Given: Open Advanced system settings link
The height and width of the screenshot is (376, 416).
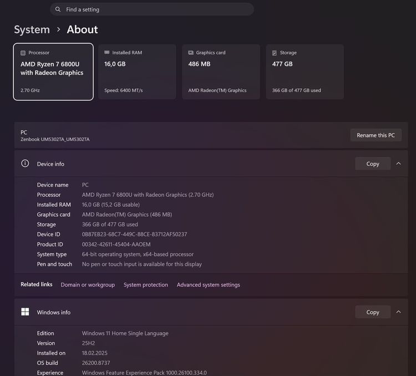Looking at the screenshot, I should click(208, 284).
